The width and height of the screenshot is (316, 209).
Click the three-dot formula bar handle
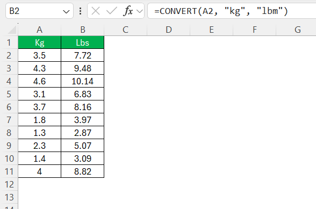coord(81,11)
